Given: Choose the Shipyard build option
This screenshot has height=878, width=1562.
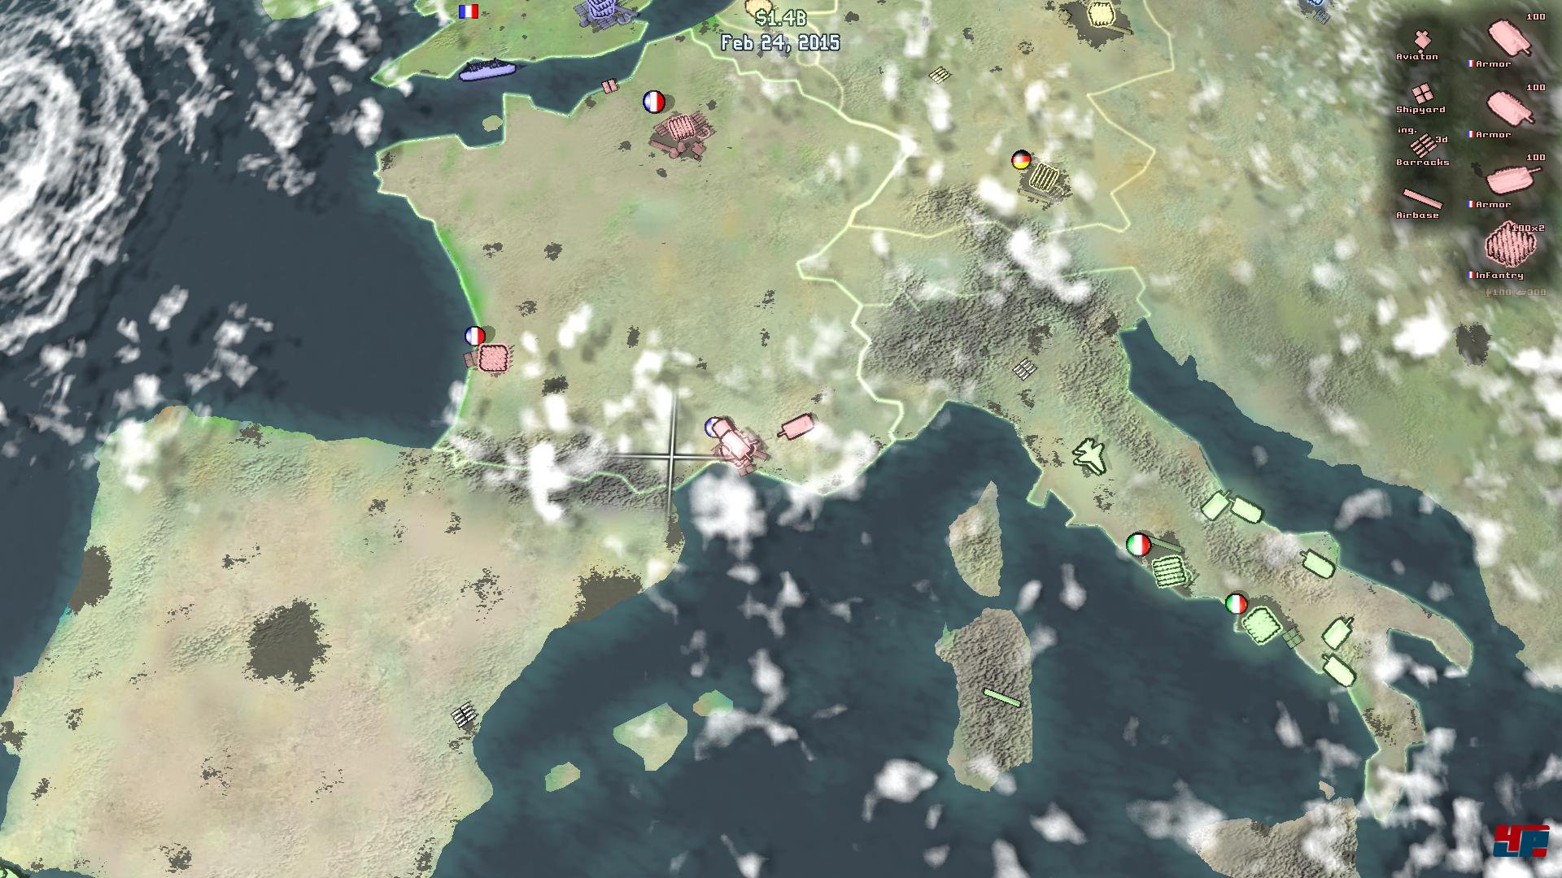Looking at the screenshot, I should coord(1421,93).
